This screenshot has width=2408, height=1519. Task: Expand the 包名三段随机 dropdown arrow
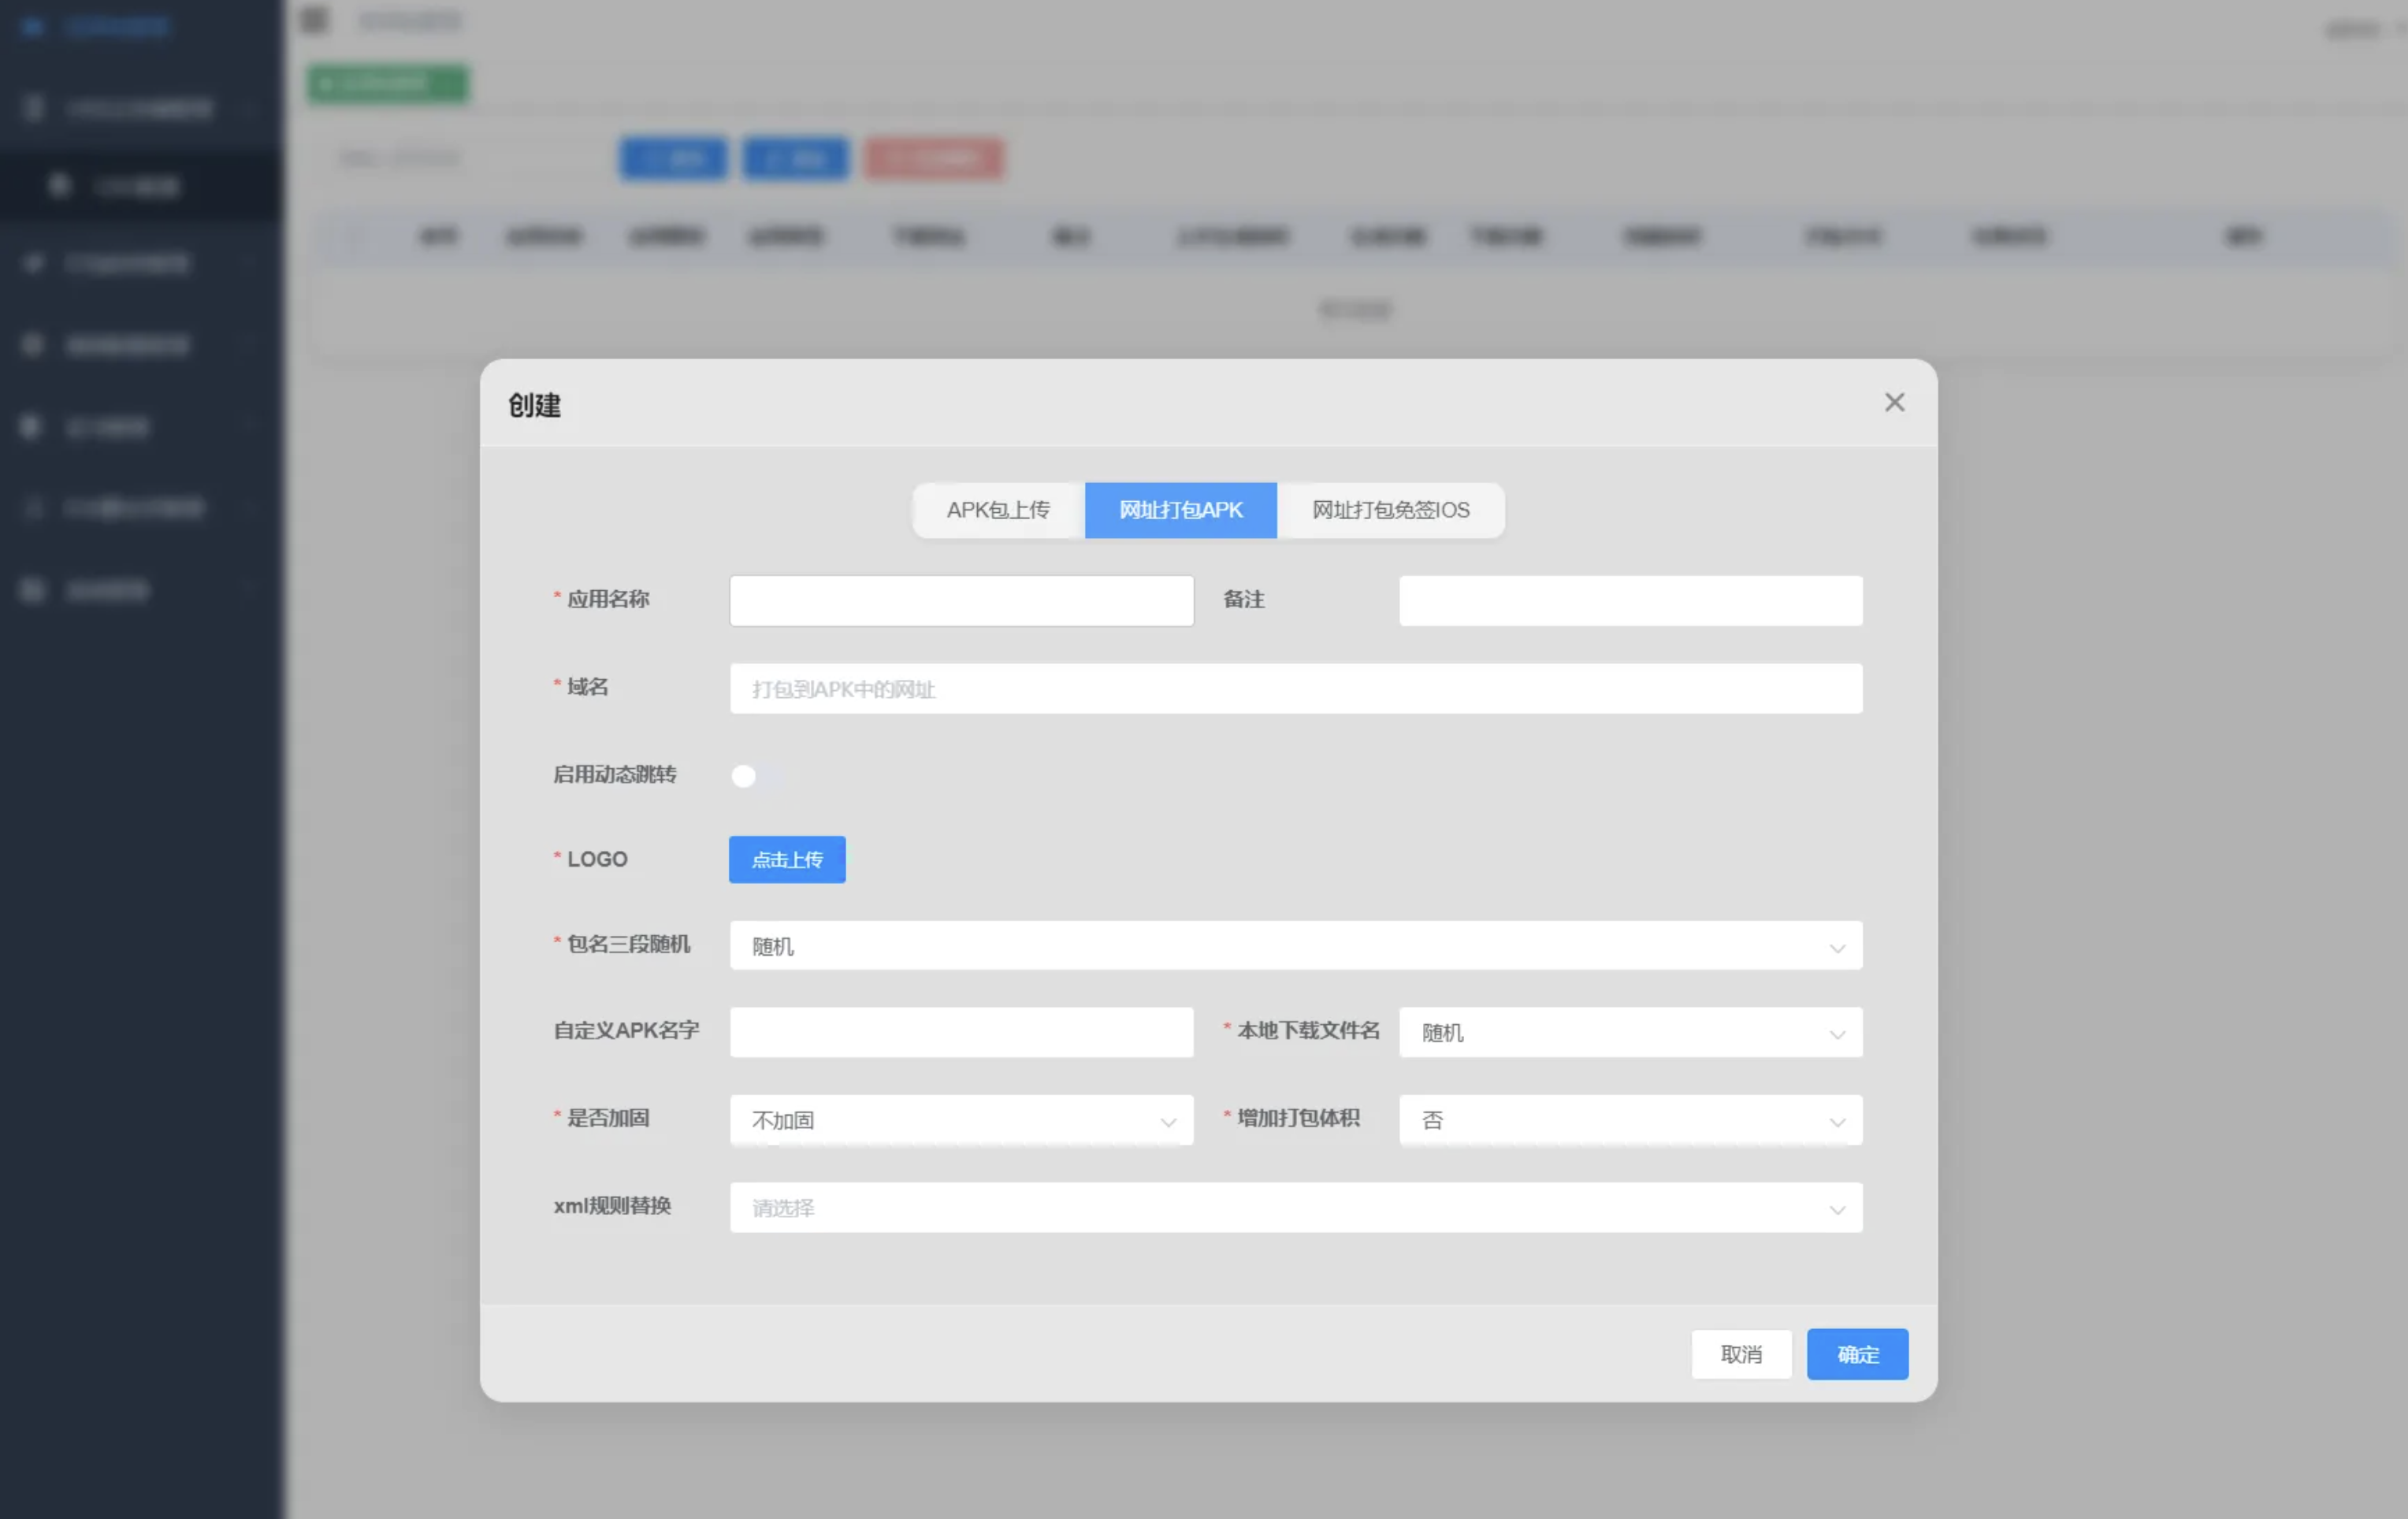click(1837, 947)
